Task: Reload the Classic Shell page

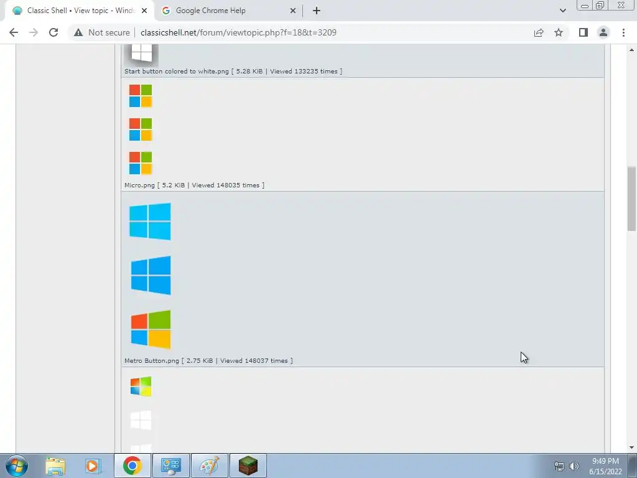Action: pyautogui.click(x=53, y=32)
